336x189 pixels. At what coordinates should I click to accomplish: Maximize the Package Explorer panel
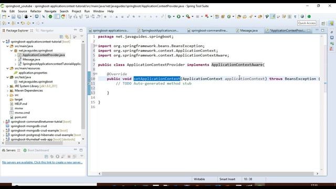point(81,30)
